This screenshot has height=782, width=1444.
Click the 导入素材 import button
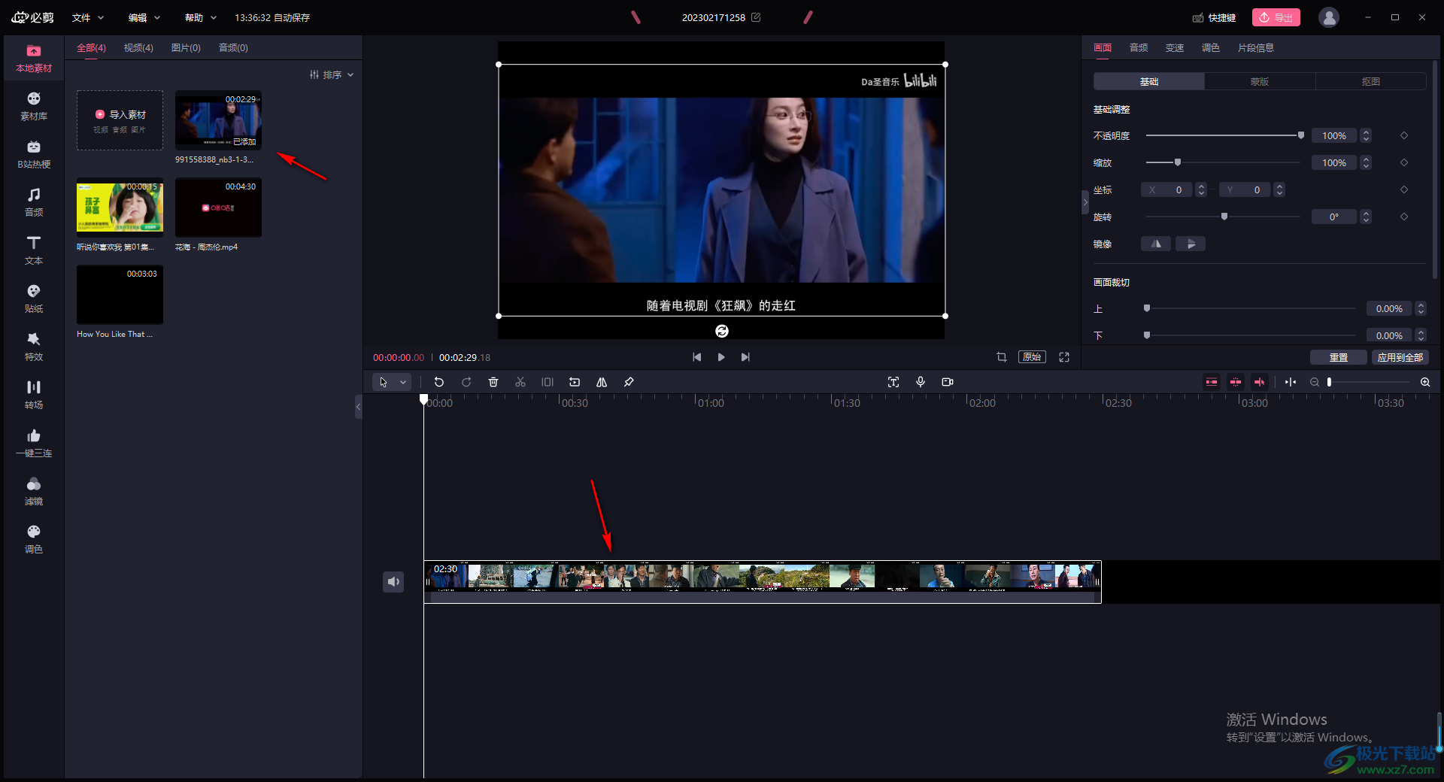click(x=120, y=120)
